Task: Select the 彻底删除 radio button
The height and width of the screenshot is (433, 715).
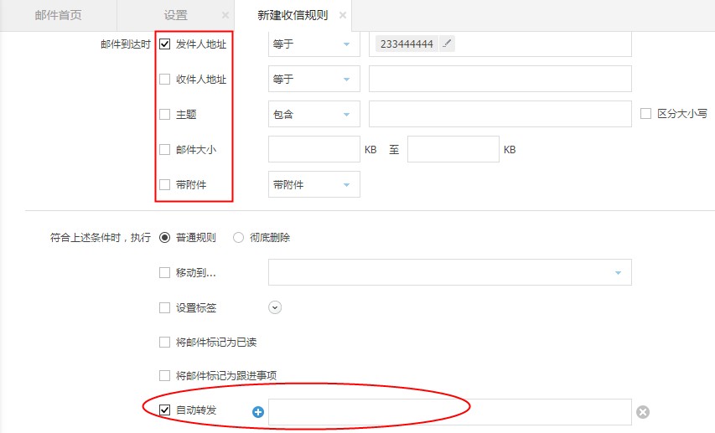Action: click(x=239, y=238)
